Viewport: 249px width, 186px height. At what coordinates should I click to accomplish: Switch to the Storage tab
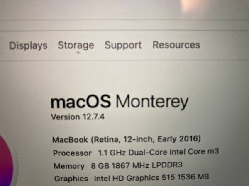[x=76, y=45]
